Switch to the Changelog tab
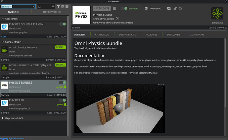 coord(102,34)
